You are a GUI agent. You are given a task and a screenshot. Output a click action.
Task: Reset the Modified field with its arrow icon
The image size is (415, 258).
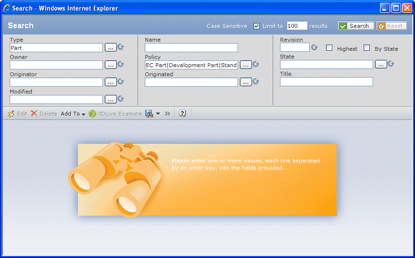(x=120, y=99)
